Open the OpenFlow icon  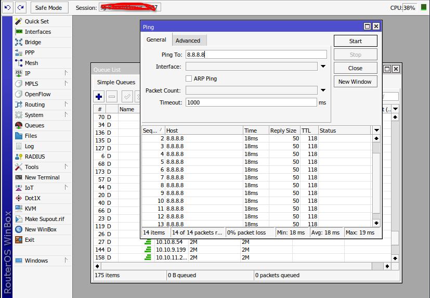pyautogui.click(x=19, y=94)
